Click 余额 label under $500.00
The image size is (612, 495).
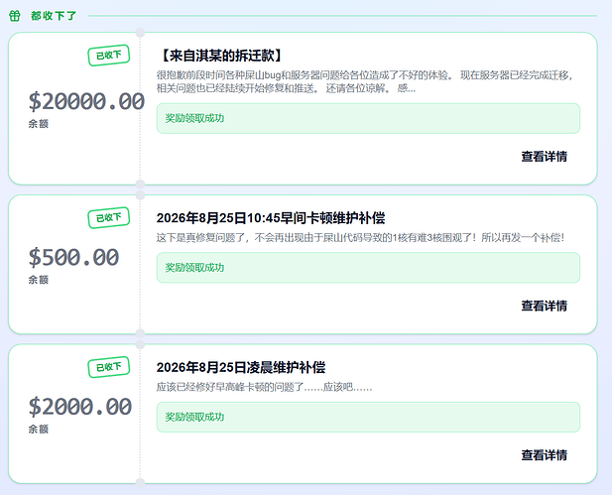tap(39, 280)
